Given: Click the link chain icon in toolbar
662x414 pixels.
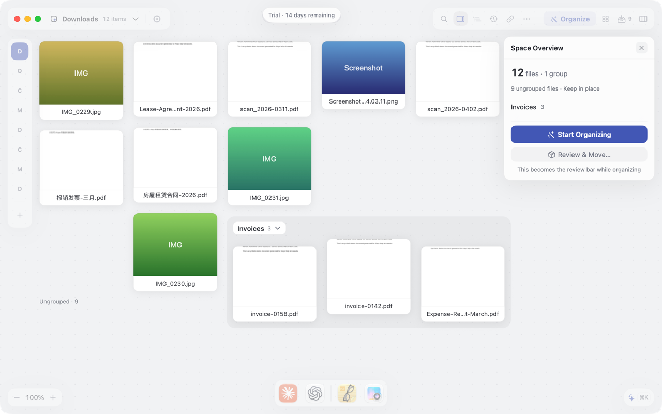Looking at the screenshot, I should [x=510, y=19].
